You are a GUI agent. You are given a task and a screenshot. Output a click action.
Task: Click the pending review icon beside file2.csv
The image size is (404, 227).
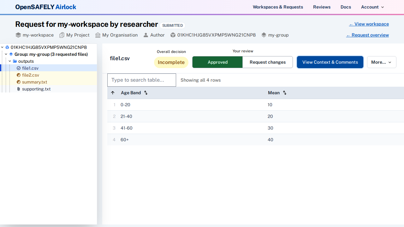click(19, 75)
